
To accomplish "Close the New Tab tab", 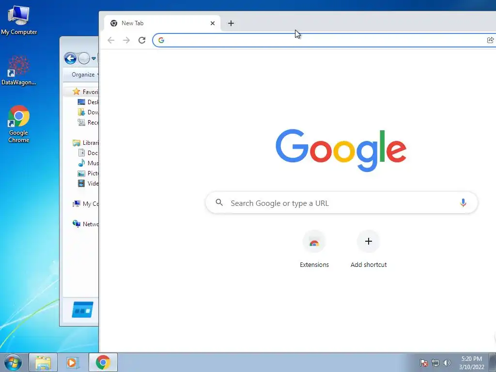I will pos(213,23).
